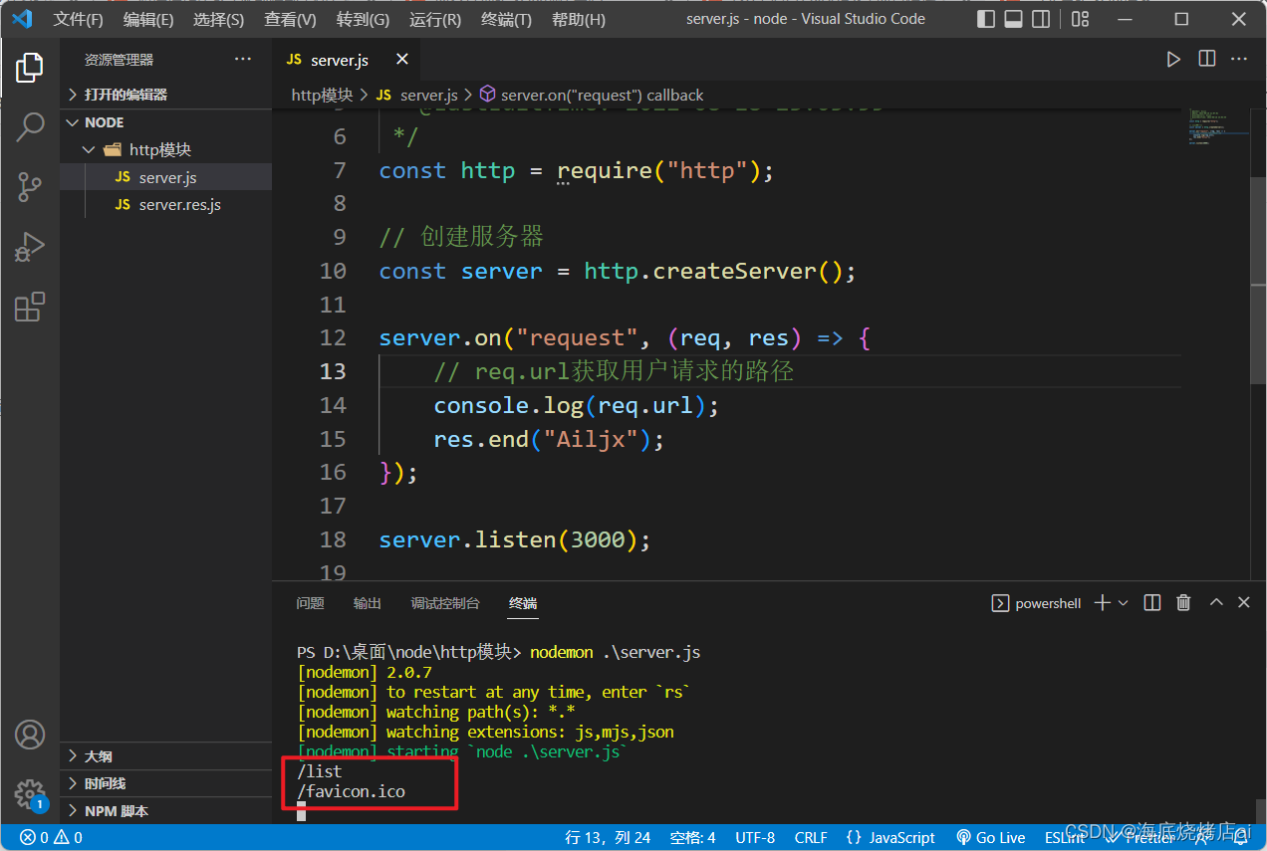Screen dimensions: 1267x851
Task: Open the Manage gear icon
Action: 30,793
